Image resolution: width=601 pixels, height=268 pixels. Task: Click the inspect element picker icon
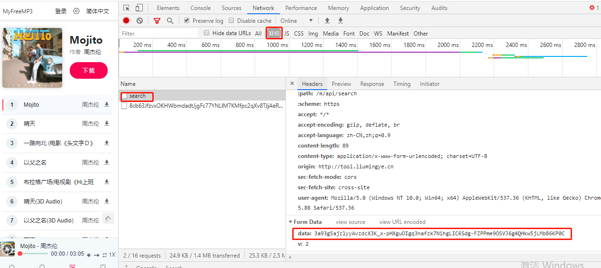click(x=126, y=8)
